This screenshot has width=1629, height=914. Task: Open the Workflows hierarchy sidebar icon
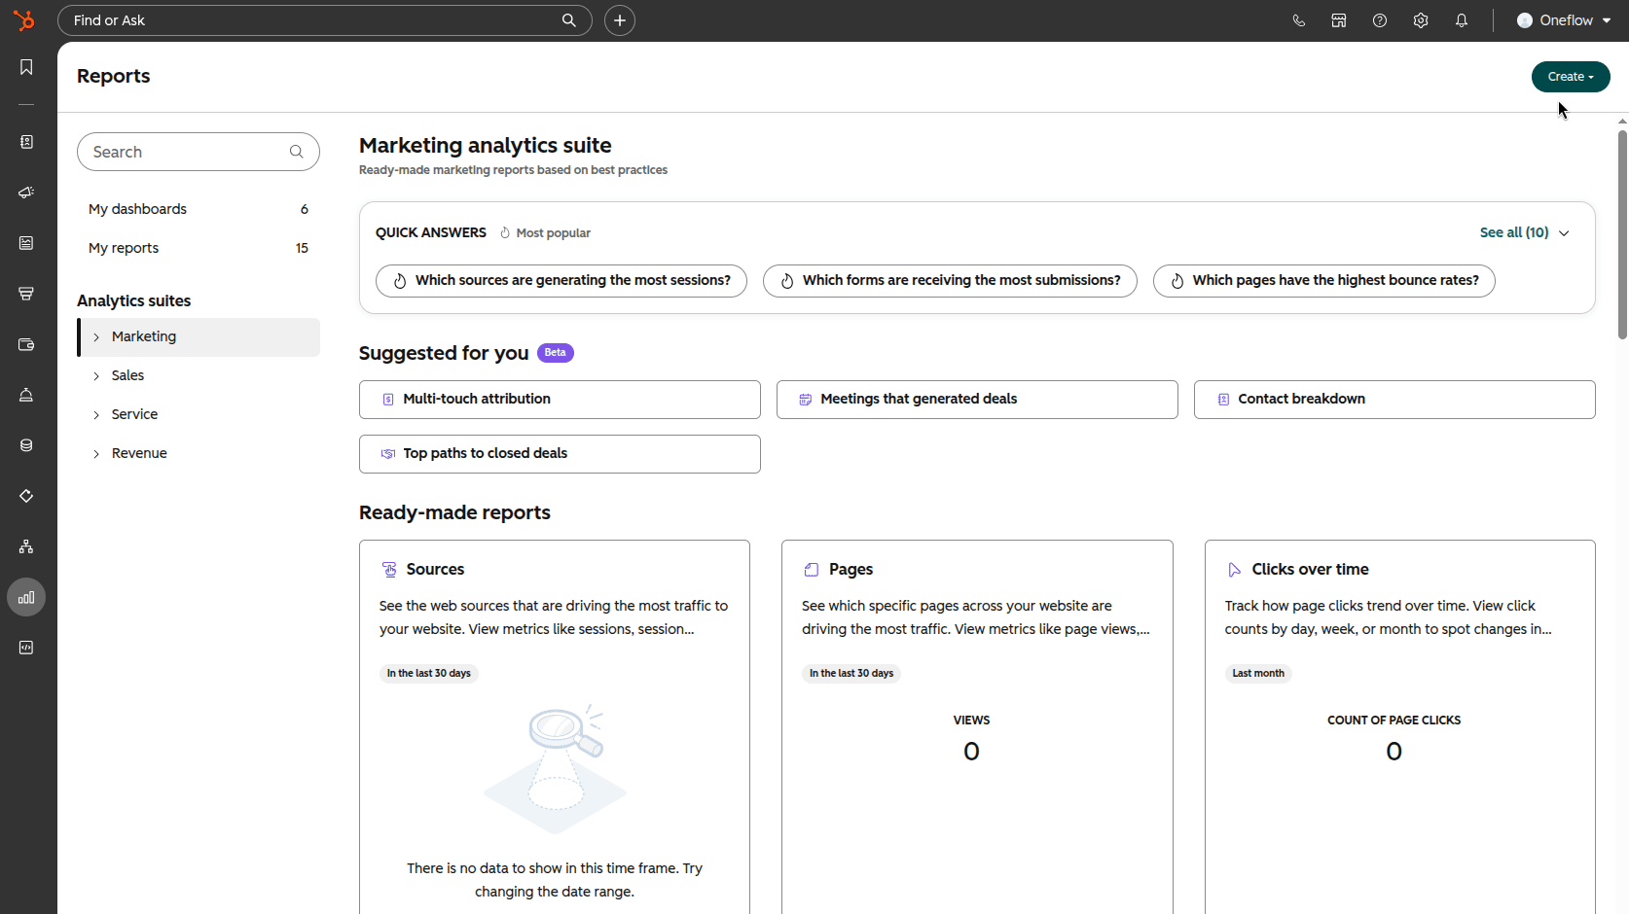click(x=26, y=546)
